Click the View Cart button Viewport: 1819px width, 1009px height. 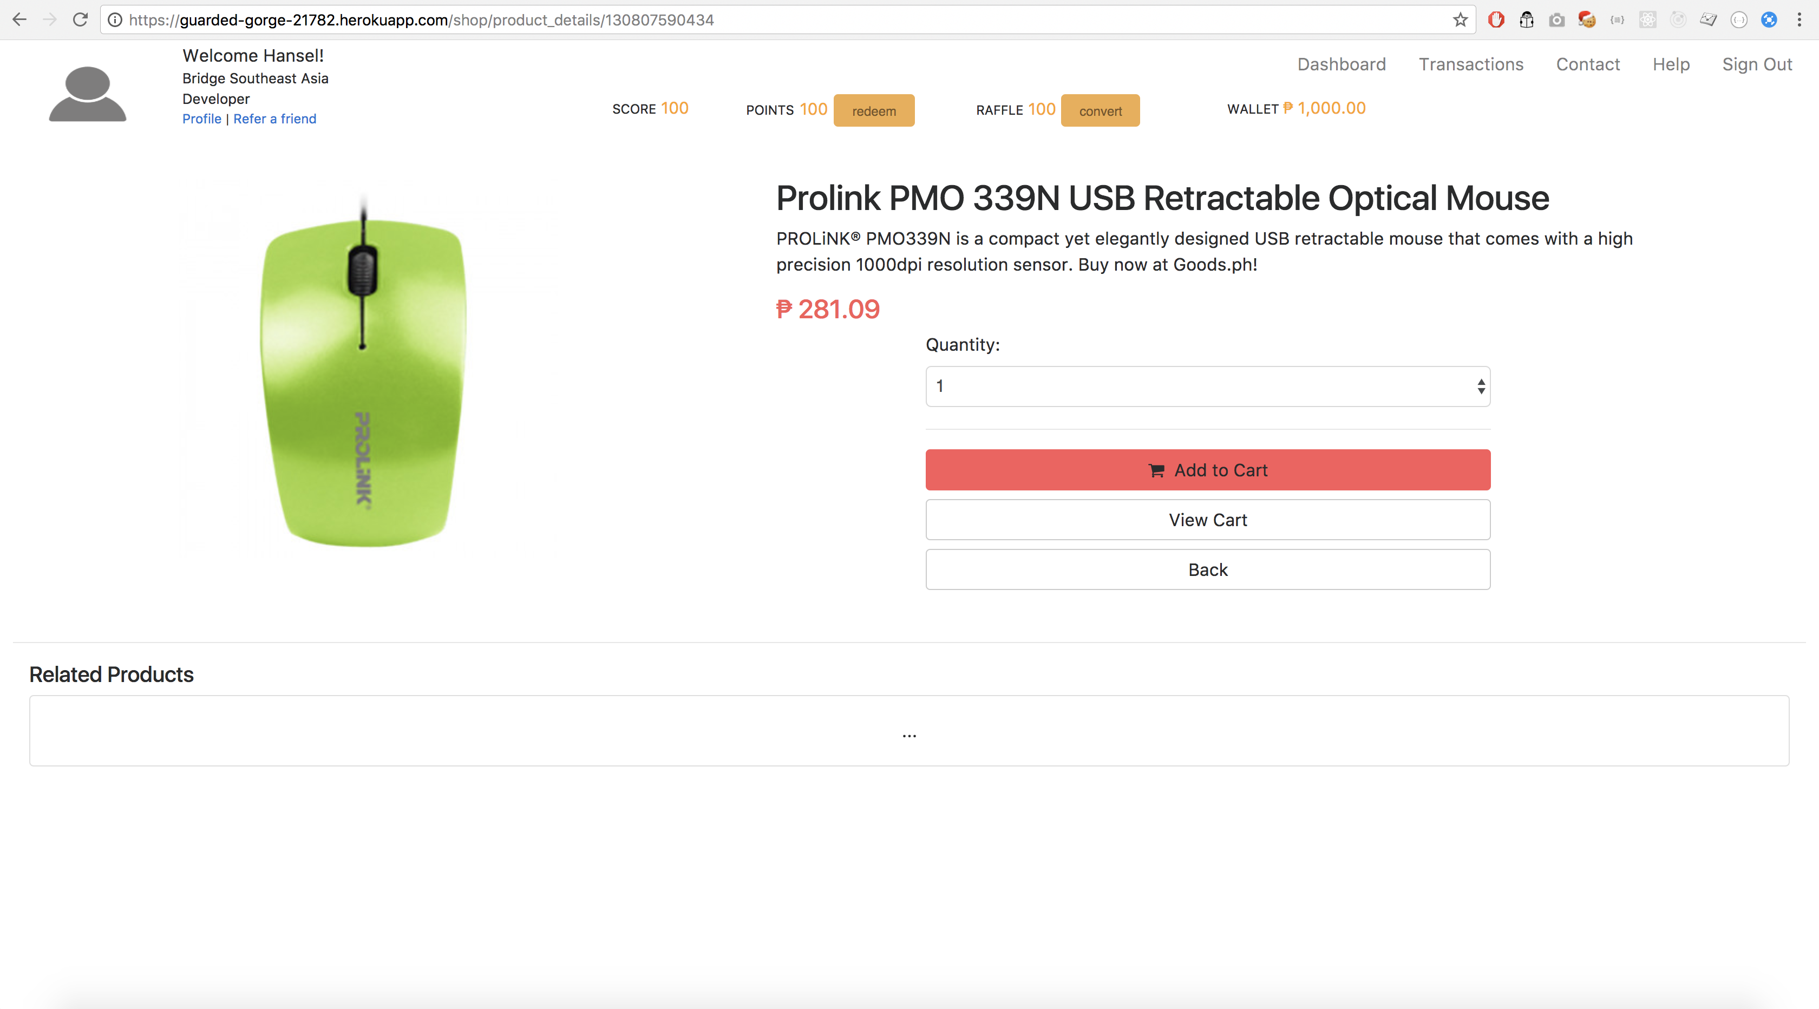pos(1207,520)
